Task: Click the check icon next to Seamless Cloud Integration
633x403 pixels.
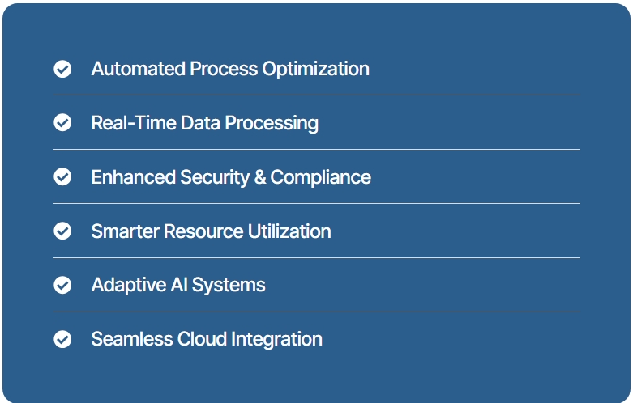Action: (62, 339)
